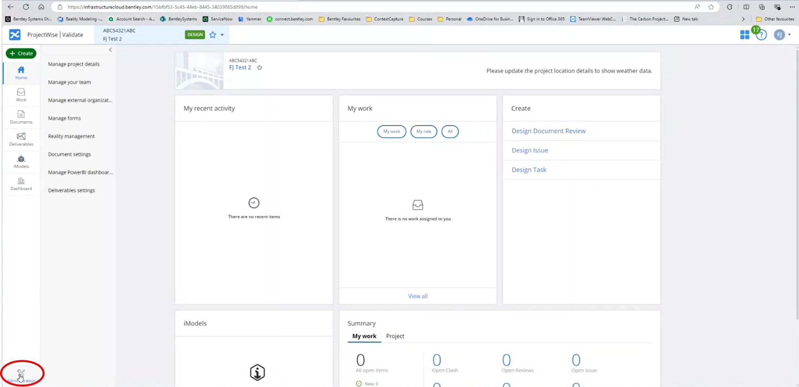Click the site info lock icon
This screenshot has width=799, height=387.
[60, 7]
